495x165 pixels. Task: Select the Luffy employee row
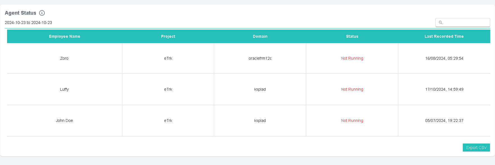pos(249,89)
